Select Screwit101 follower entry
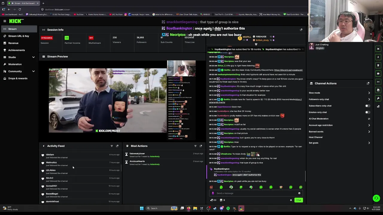The height and width of the screenshot is (215, 383). (81, 187)
